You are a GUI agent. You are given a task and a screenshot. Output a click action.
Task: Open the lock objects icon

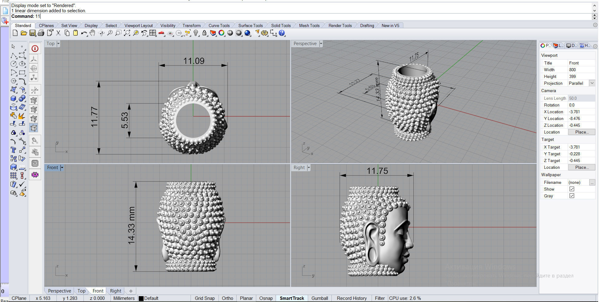pyautogui.click(x=204, y=33)
